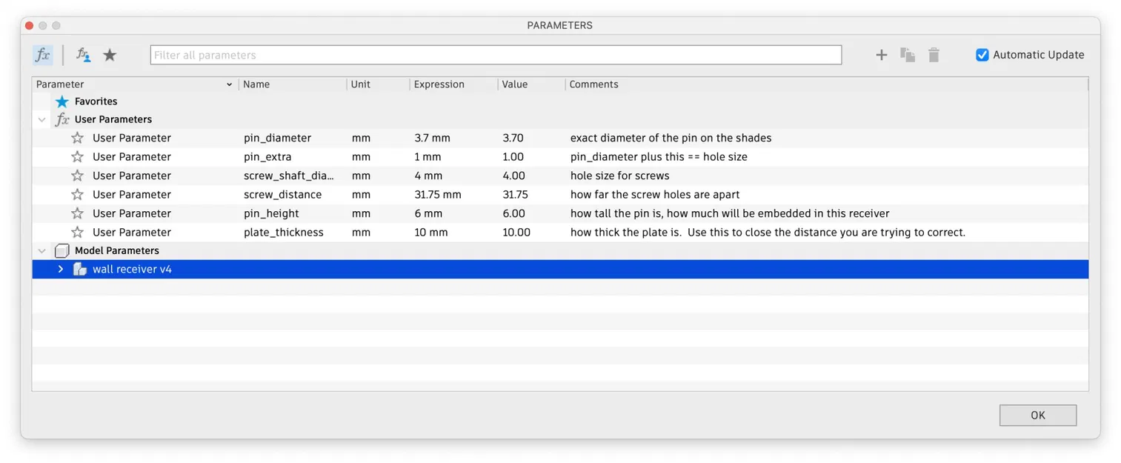Click the copy parameter icon
Viewport: 1121px width, 463px height.
[908, 55]
